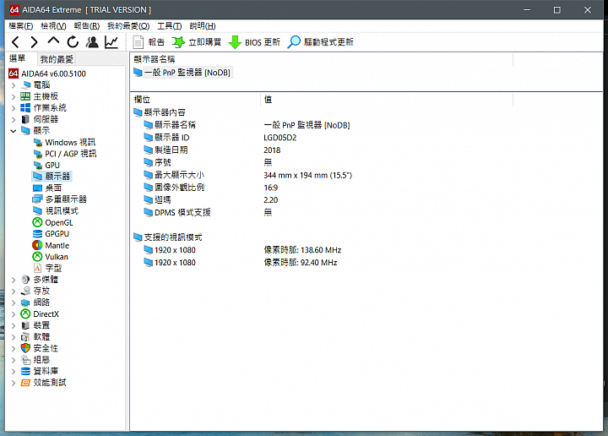Select the 一般 PnP 監視器 [NoDB] list entry
This screenshot has width=608, height=436.
pos(182,73)
